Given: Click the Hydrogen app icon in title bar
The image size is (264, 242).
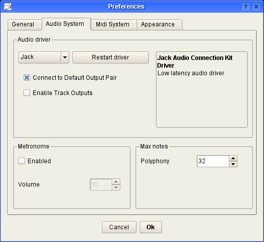Looking at the screenshot, I should [8, 7].
